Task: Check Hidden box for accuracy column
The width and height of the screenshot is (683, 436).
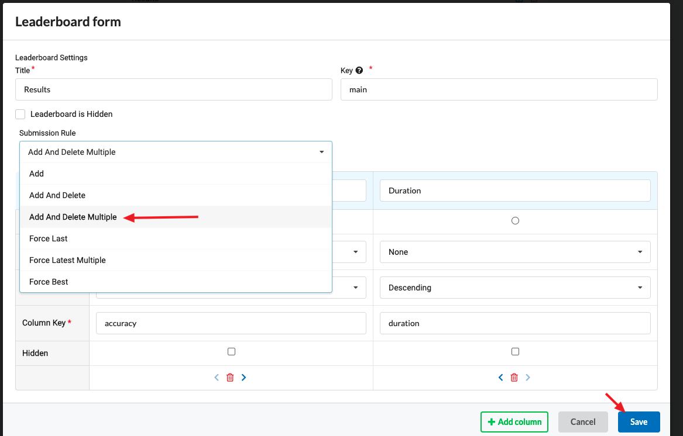Action: (x=231, y=352)
